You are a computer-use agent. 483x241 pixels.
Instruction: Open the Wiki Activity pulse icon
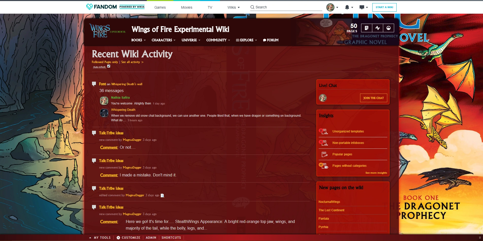pyautogui.click(x=378, y=28)
